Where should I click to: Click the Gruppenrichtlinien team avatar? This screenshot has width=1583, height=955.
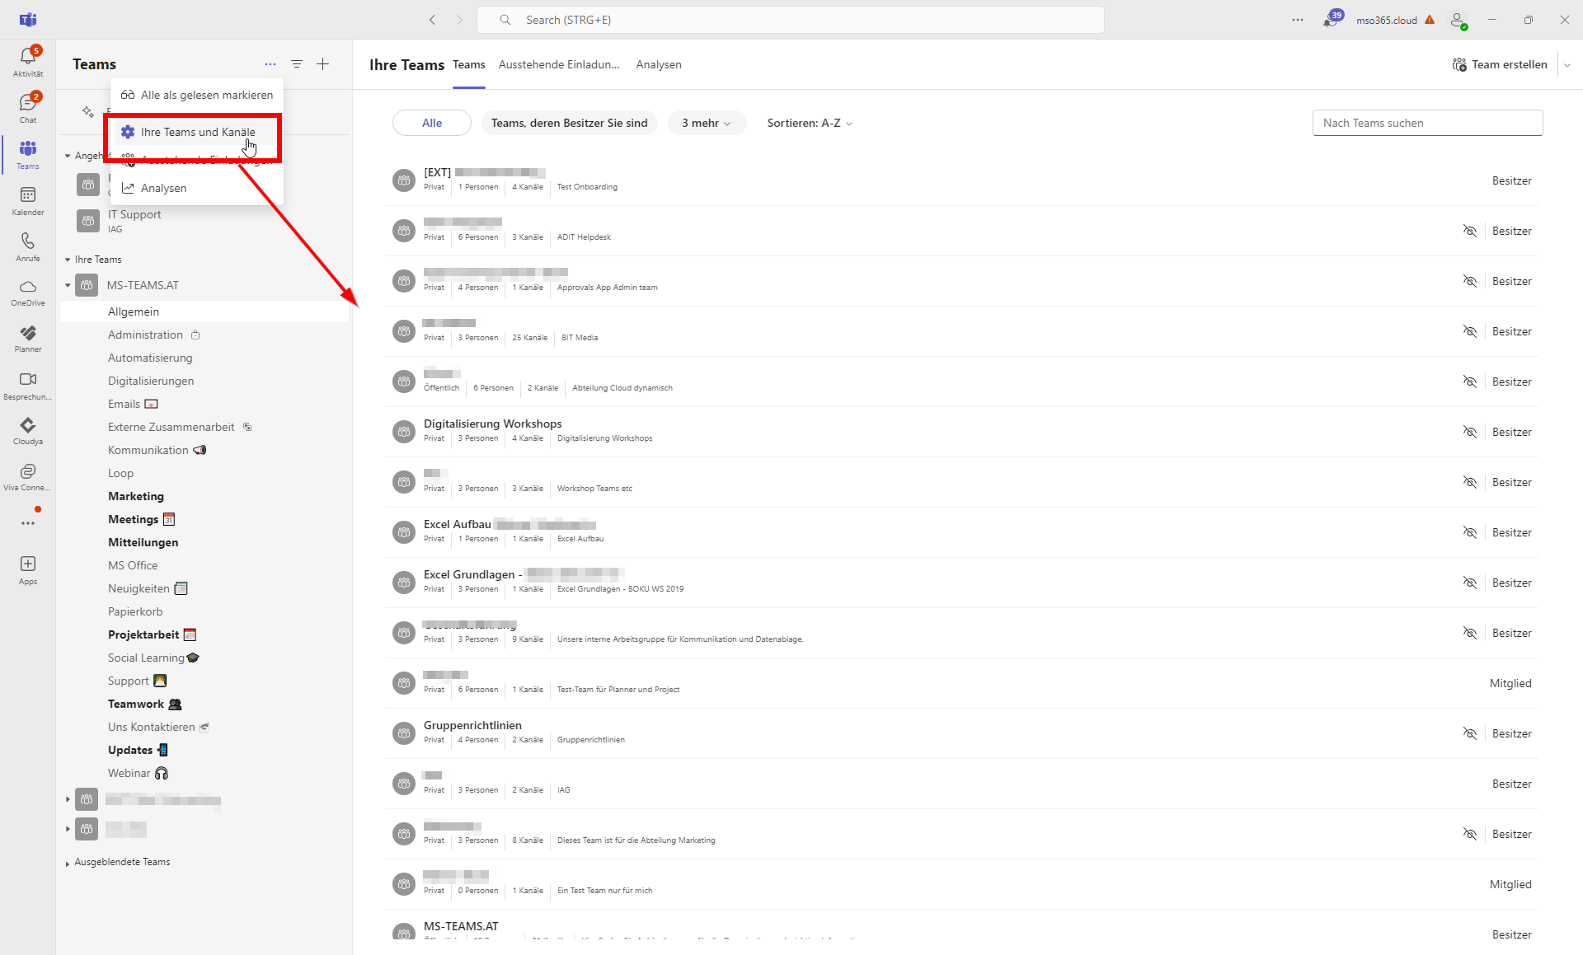(404, 733)
